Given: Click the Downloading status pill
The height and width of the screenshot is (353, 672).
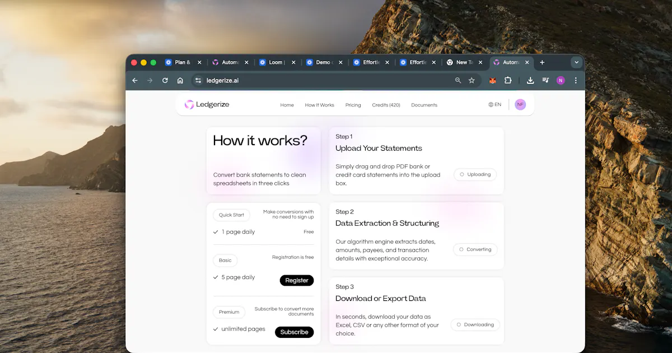Looking at the screenshot, I should click(x=475, y=324).
